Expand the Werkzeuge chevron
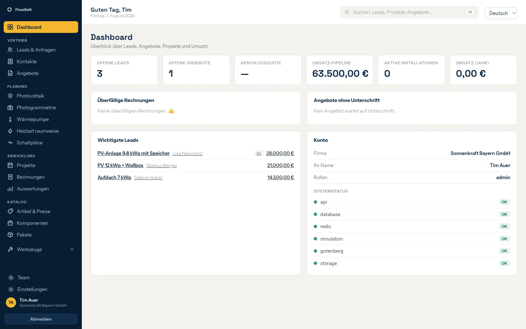Screen dimensions: 526x329 click(x=72, y=249)
